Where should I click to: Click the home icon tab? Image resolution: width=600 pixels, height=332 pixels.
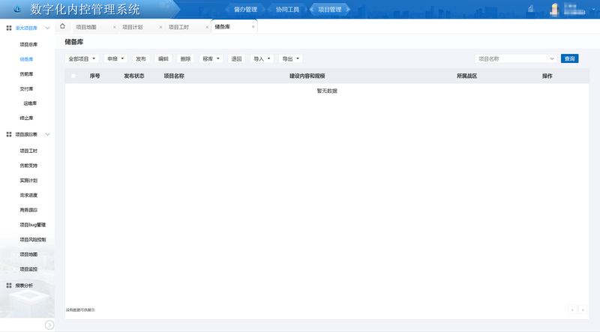coord(62,26)
